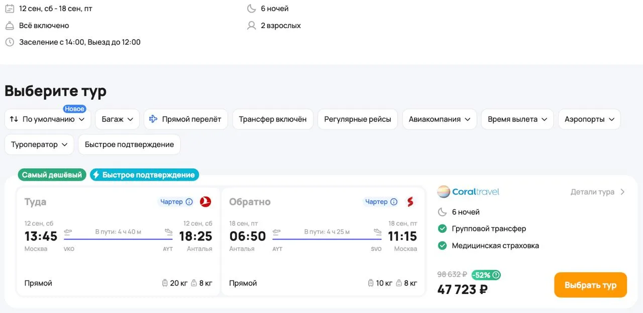The image size is (643, 313).
Task: Click the takeoff plane icon on return flight
Action: [x=277, y=232]
